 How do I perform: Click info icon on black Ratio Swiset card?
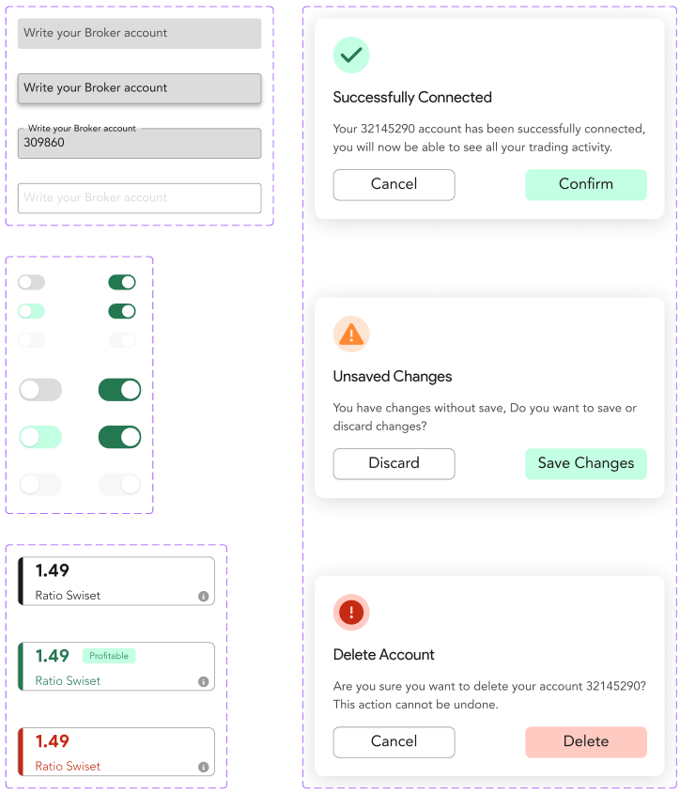[x=203, y=596]
